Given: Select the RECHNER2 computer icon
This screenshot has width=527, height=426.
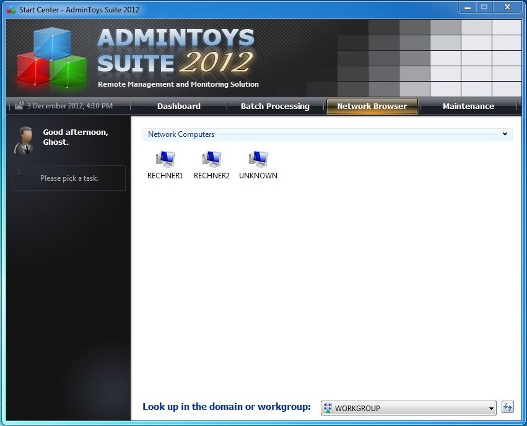Looking at the screenshot, I should [212, 159].
